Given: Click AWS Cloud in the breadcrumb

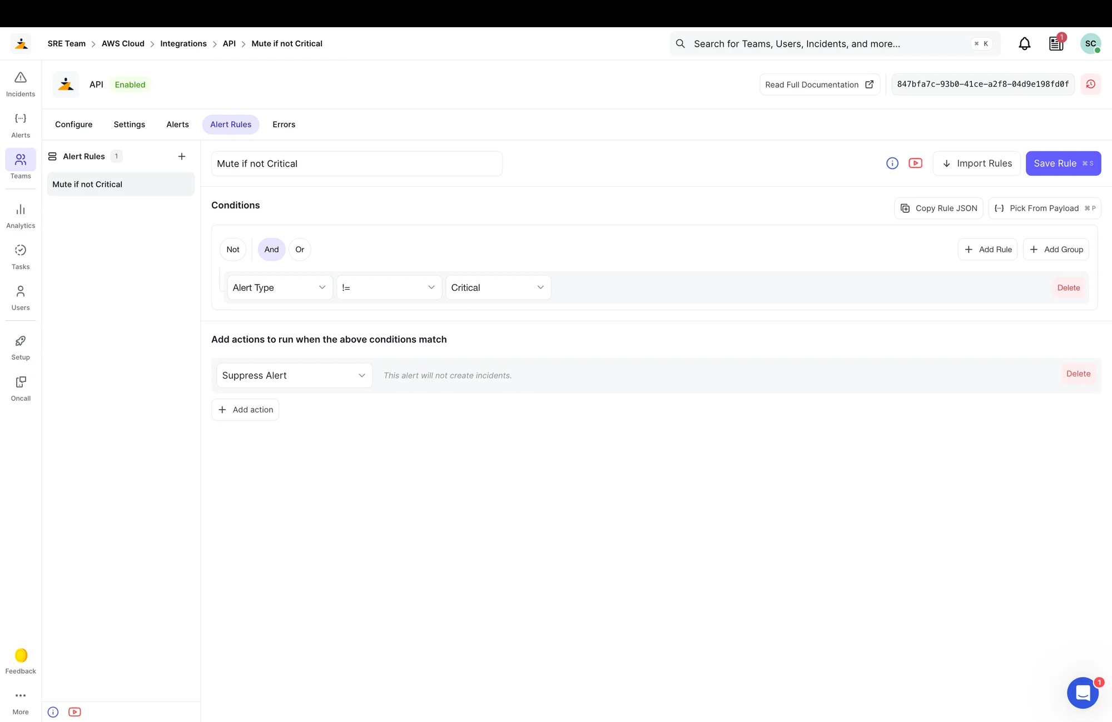Looking at the screenshot, I should (123, 43).
